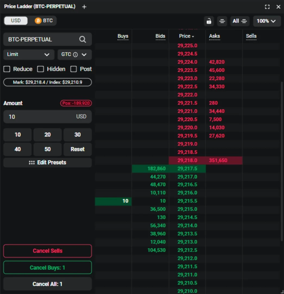Click the Bids column header
Image resolution: width=284 pixels, height=294 pixels.
tap(160, 36)
